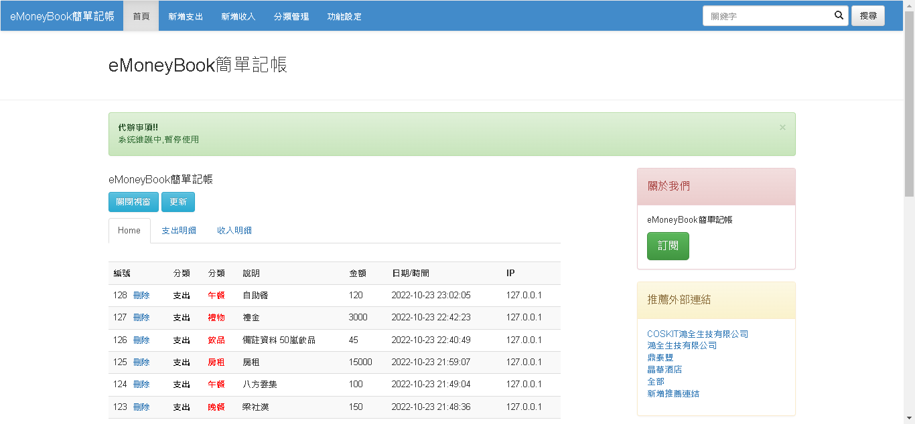Click the 推薦外部連結 panel heading
The height and width of the screenshot is (424, 915).
click(716, 300)
